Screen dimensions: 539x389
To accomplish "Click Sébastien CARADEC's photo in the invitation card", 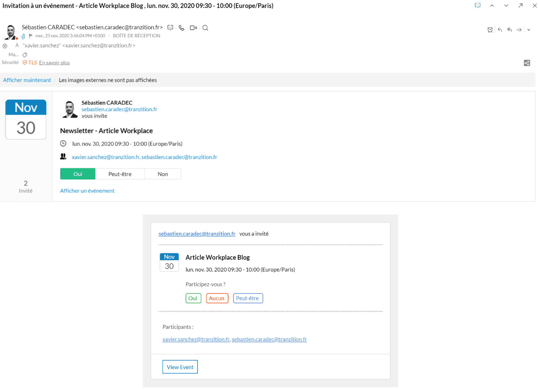I will click(x=70, y=109).
